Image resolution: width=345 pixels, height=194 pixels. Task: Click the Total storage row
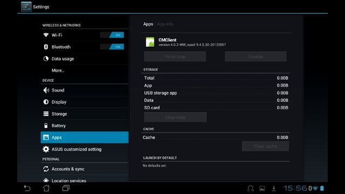(x=216, y=78)
